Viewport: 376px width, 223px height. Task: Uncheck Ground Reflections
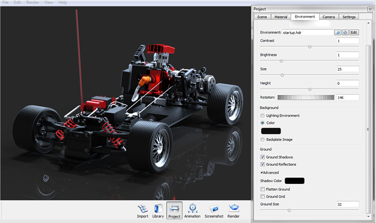point(263,164)
